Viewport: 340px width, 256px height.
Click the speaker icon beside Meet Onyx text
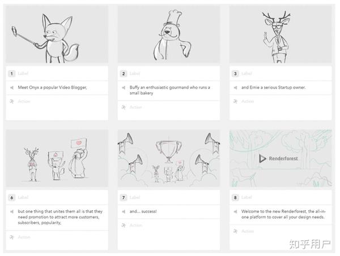tap(12, 88)
